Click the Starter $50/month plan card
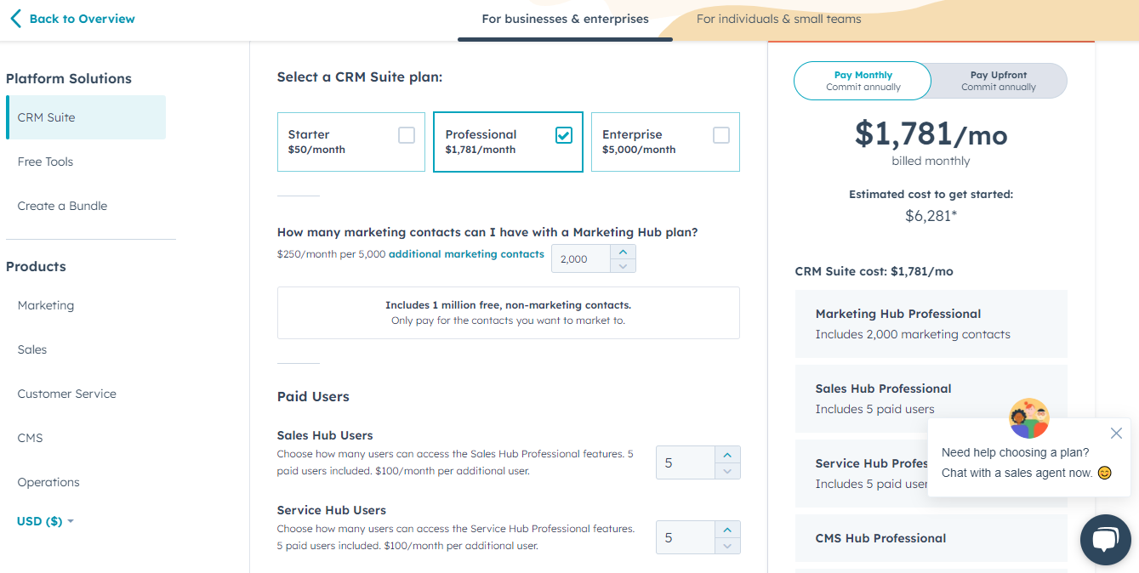 coord(351,142)
